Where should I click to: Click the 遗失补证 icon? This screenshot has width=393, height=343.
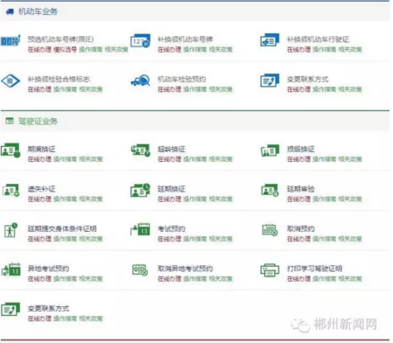click(11, 190)
